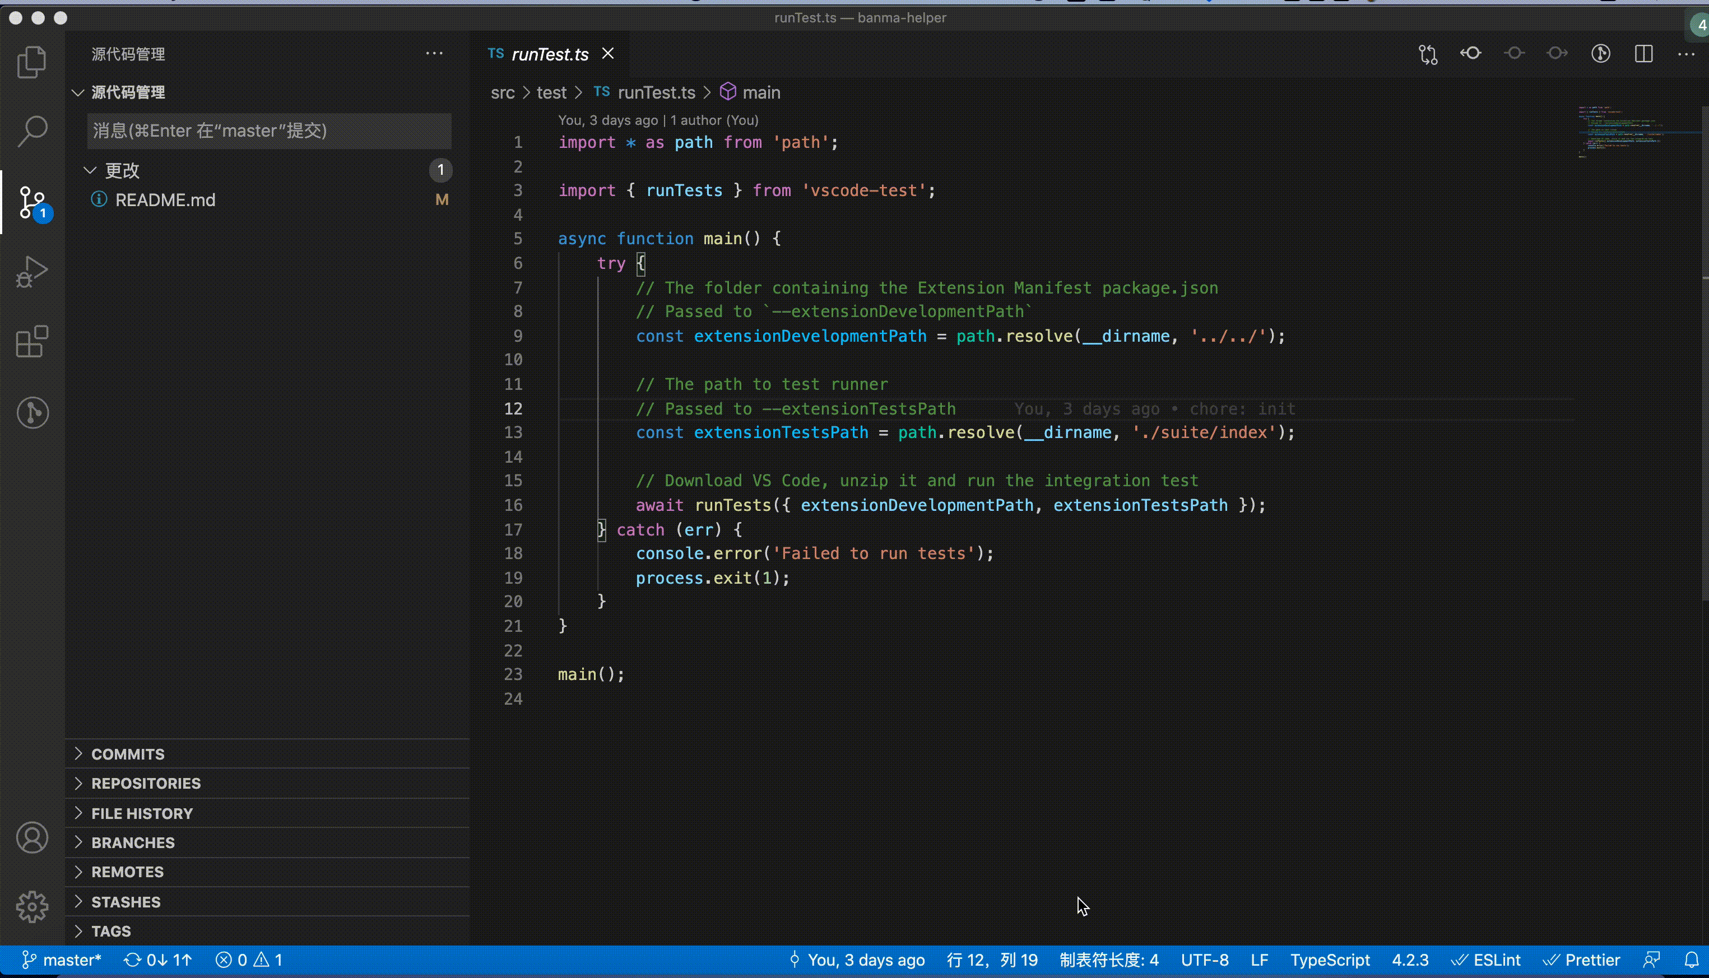Click the feedback icon in status bar

coord(1652,960)
